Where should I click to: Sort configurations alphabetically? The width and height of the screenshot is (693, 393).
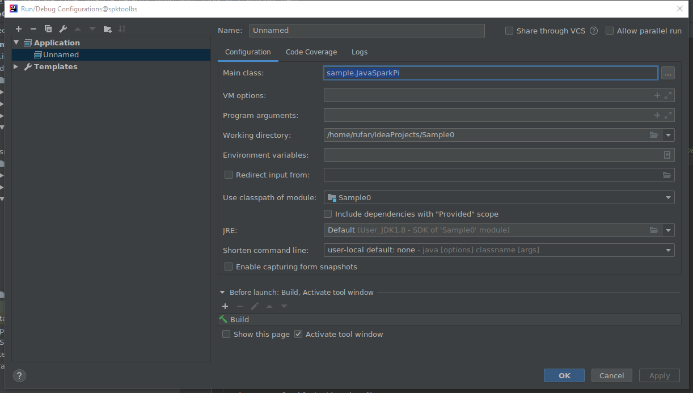(122, 29)
